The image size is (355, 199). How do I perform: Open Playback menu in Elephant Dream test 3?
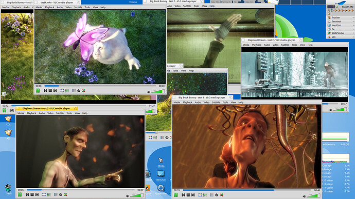pyautogui.click(x=31, y=113)
